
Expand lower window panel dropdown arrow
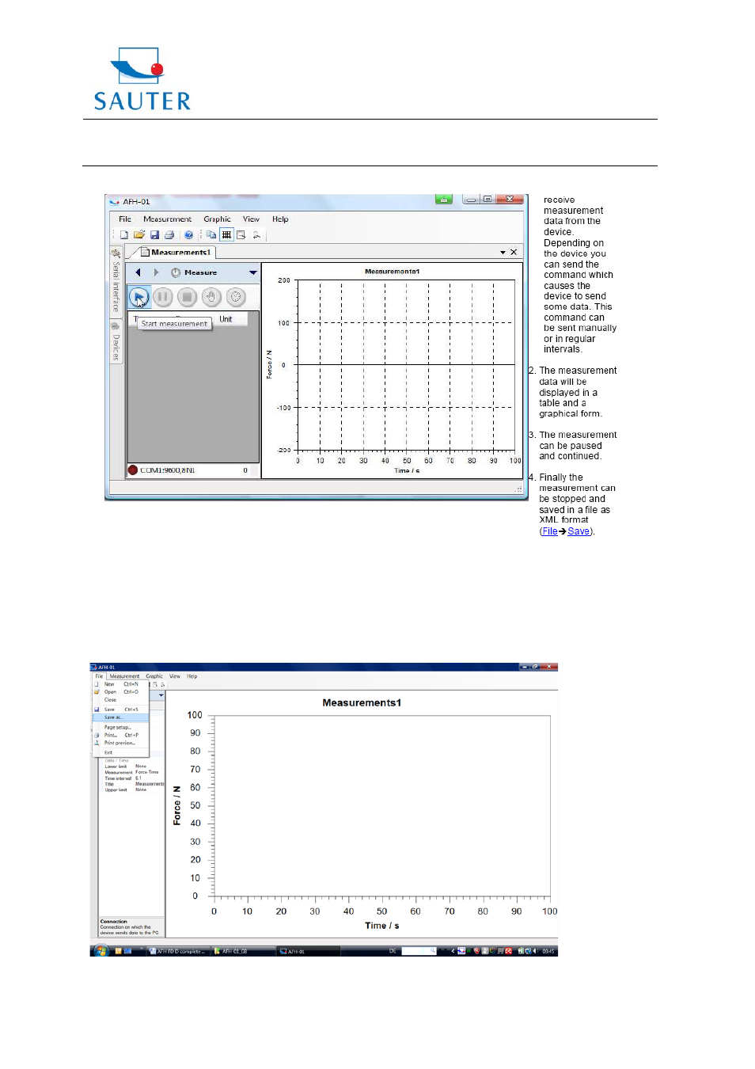tap(161, 695)
